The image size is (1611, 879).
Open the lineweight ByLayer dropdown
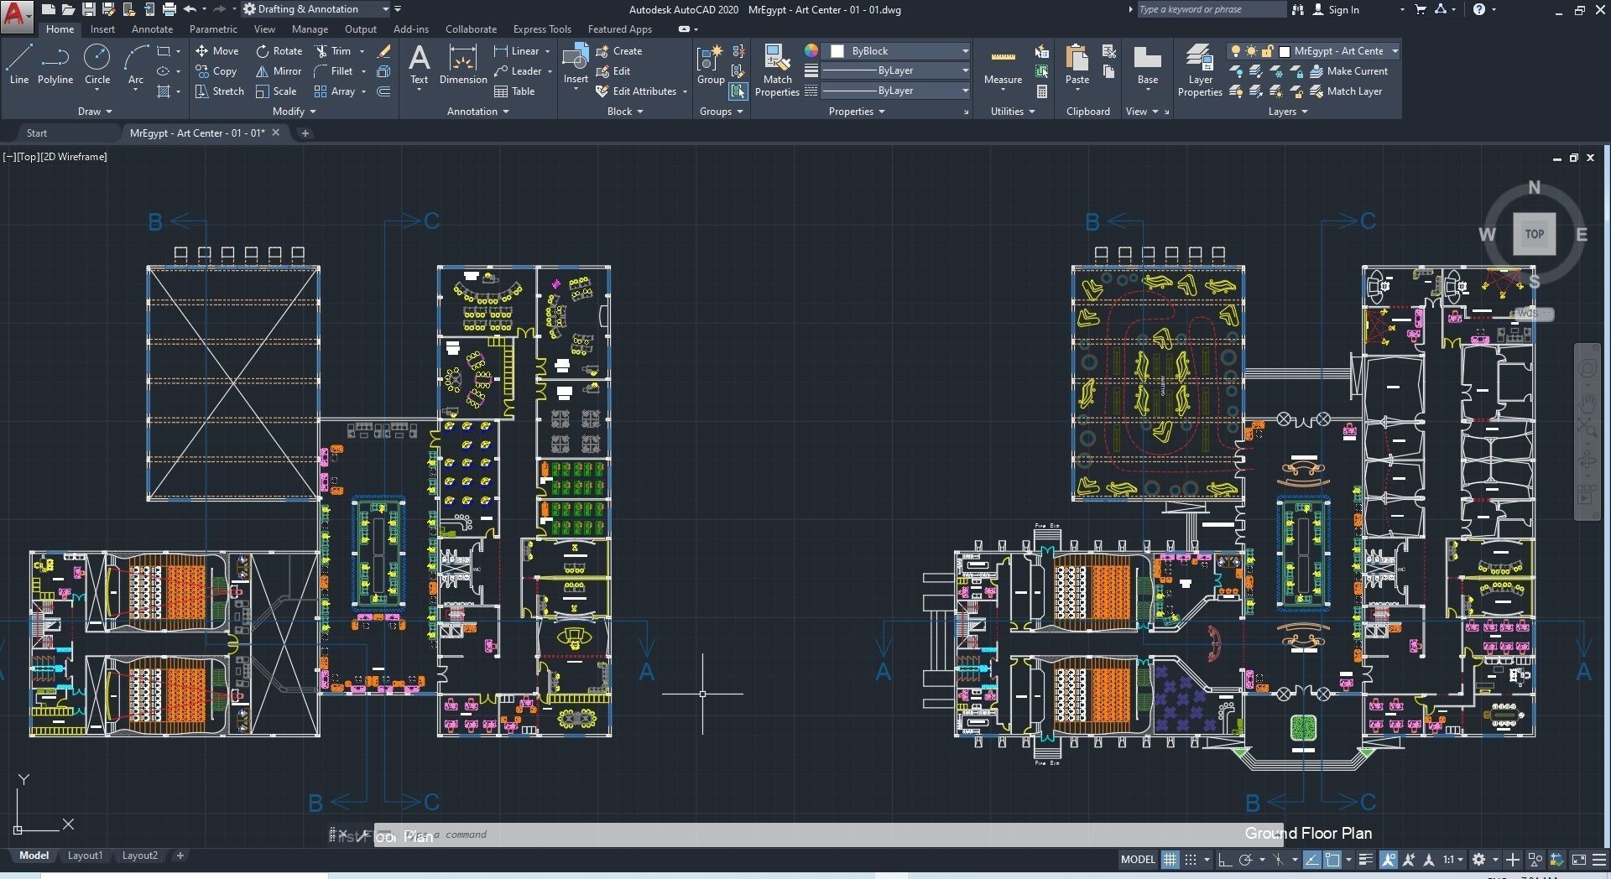click(x=896, y=71)
